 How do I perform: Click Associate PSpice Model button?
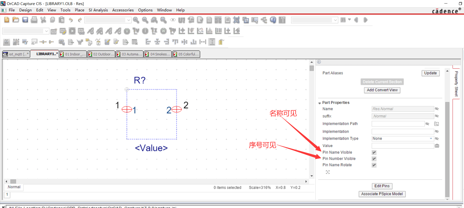pos(382,194)
